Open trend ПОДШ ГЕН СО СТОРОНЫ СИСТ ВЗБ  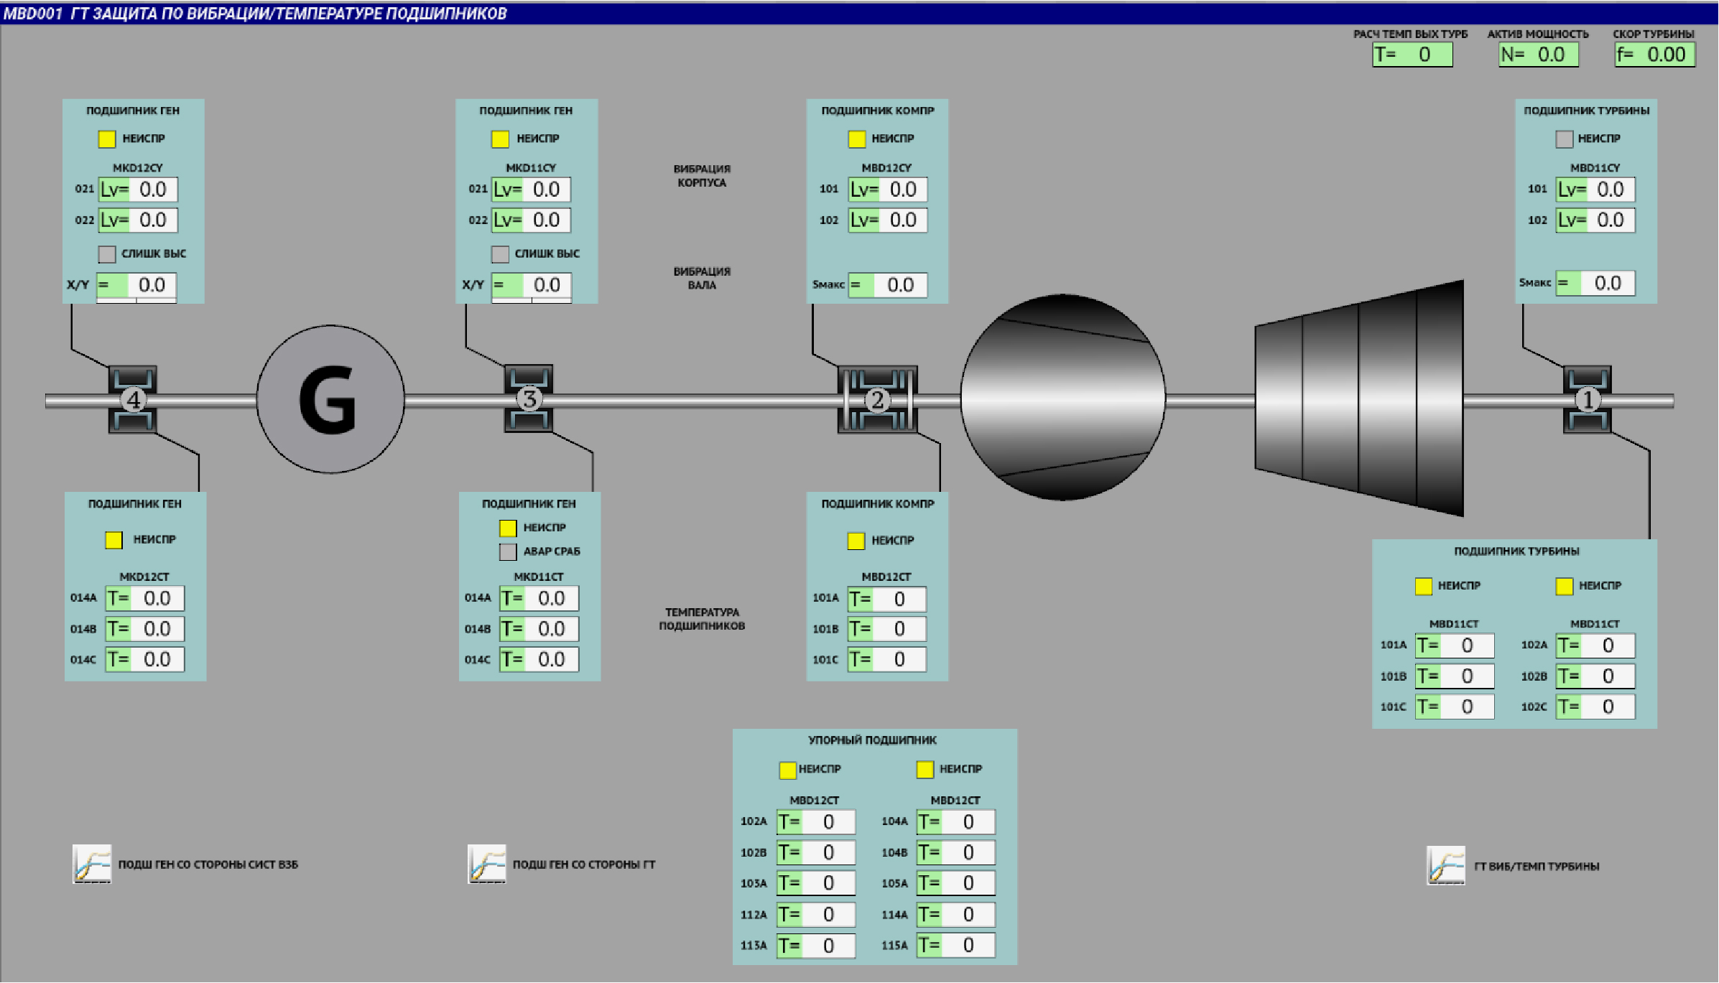pos(92,864)
